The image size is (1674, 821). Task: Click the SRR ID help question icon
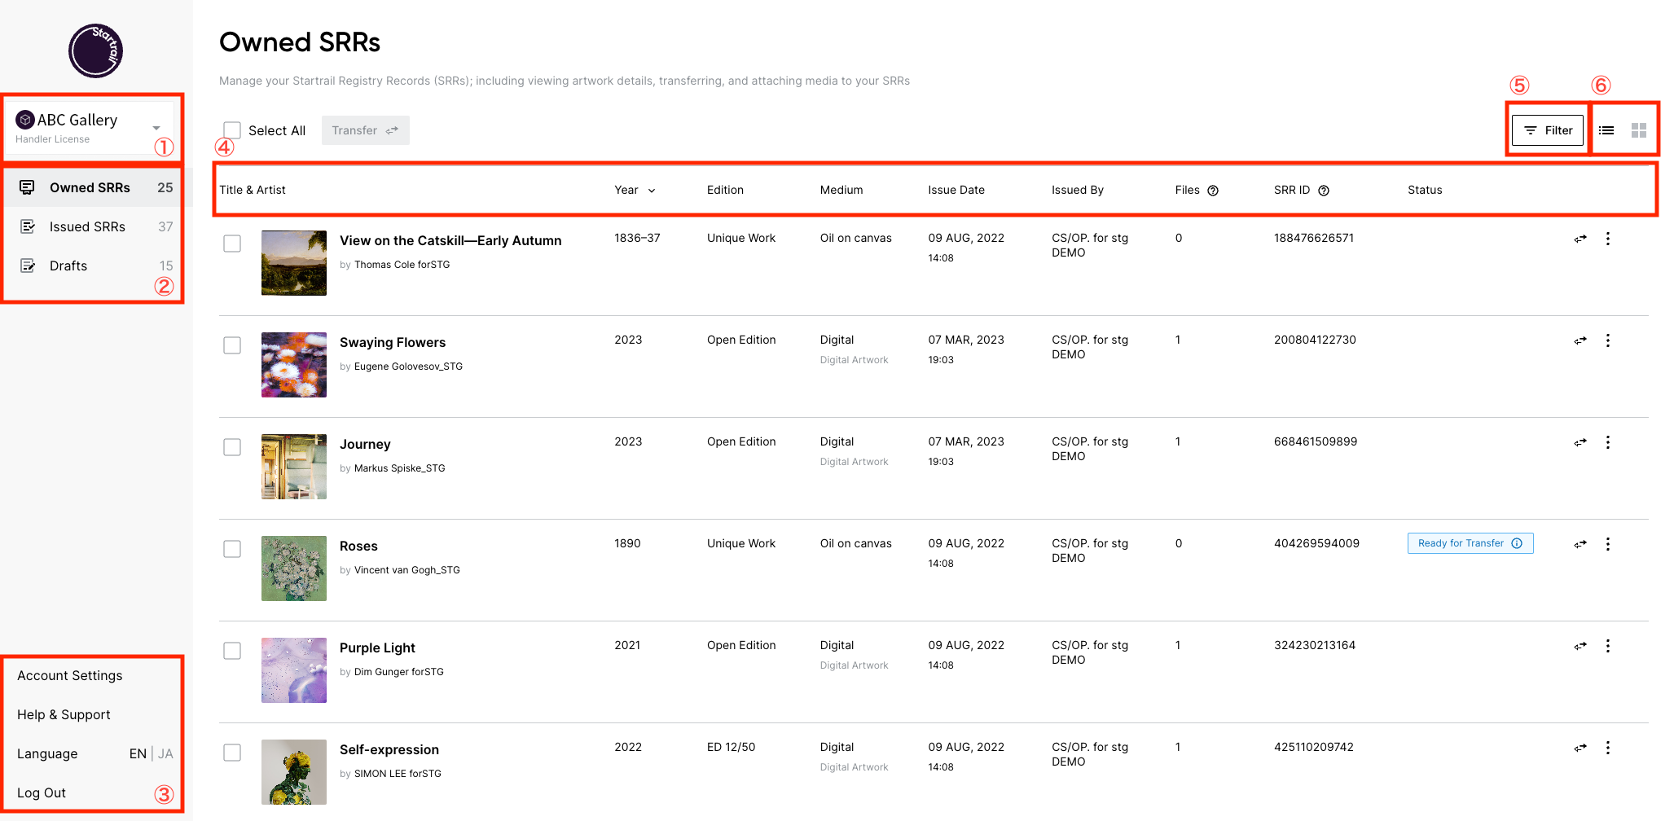point(1324,191)
